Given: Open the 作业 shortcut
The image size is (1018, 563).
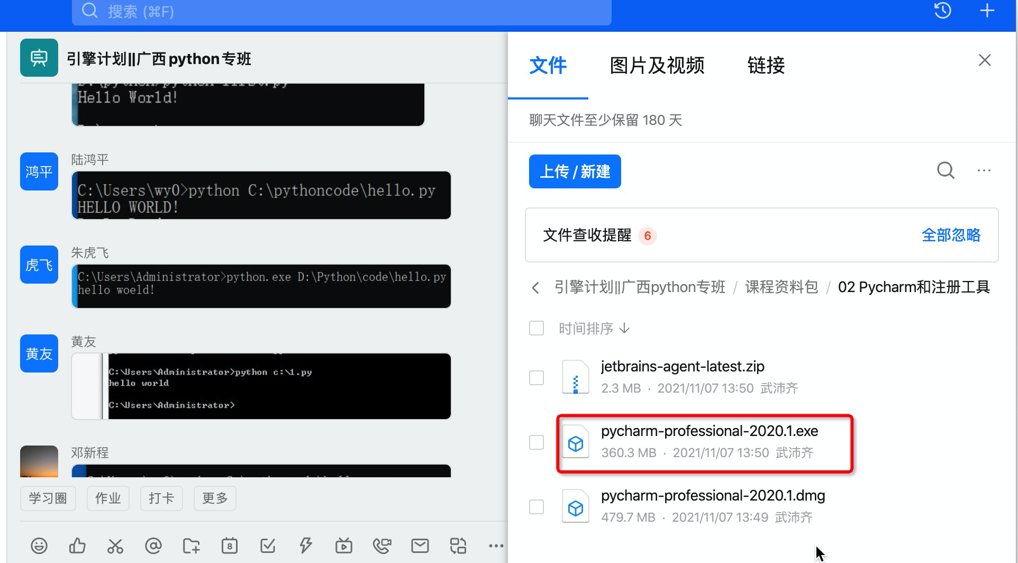Looking at the screenshot, I should pyautogui.click(x=108, y=498).
